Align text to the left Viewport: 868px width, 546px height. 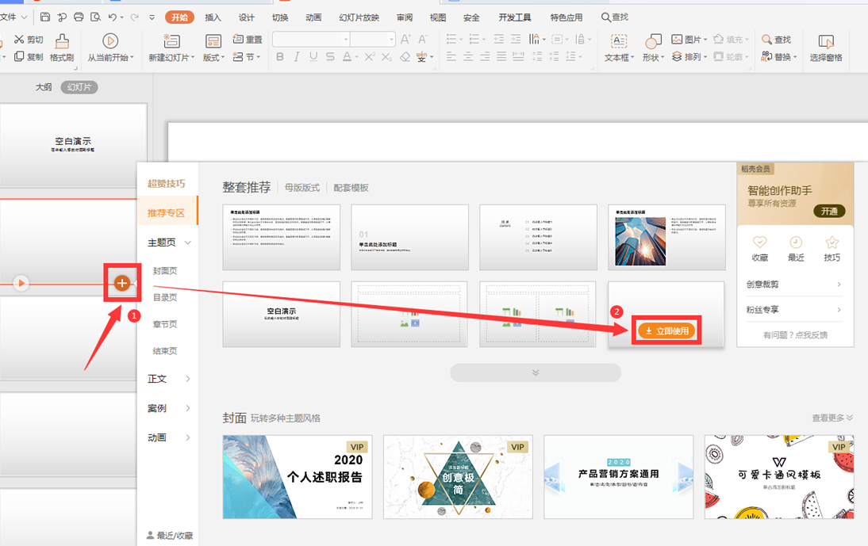pyautogui.click(x=451, y=56)
